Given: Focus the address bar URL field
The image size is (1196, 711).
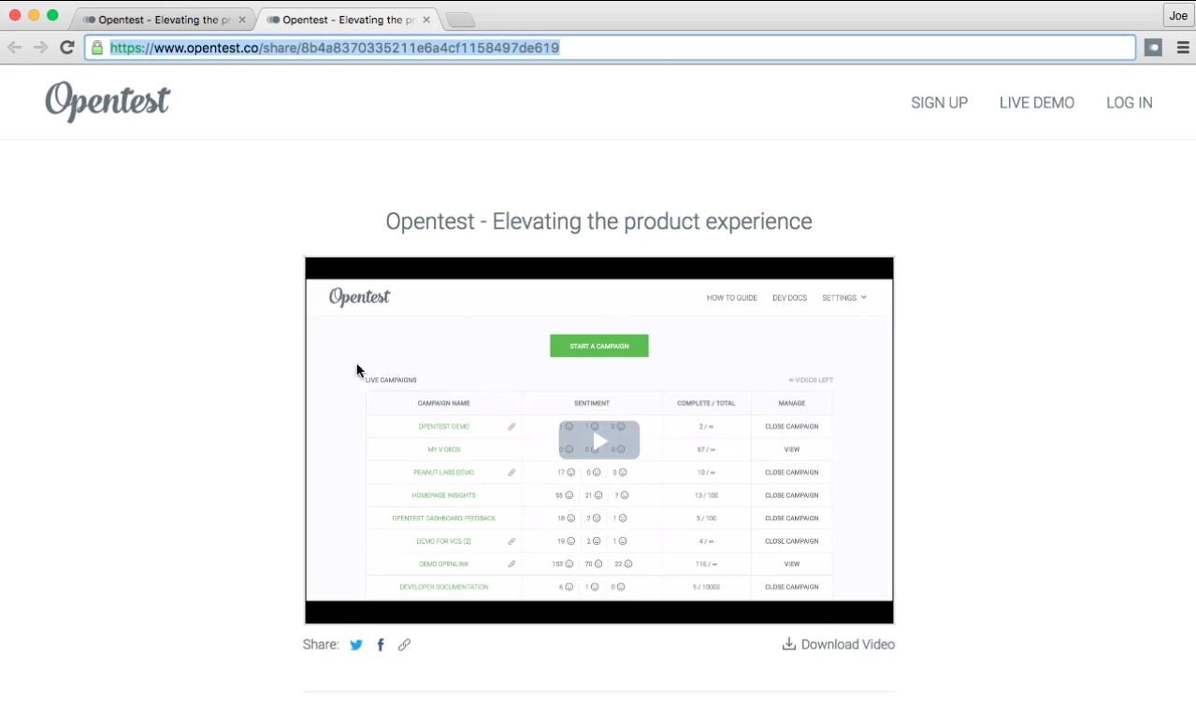Looking at the screenshot, I should click(x=610, y=48).
